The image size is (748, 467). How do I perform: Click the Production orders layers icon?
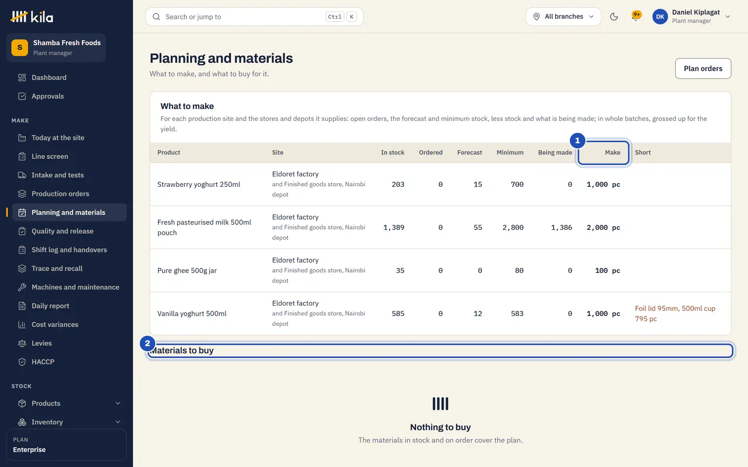click(22, 194)
